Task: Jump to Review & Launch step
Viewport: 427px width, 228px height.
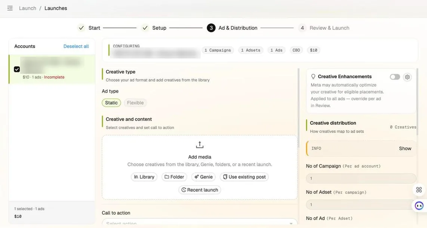Action: click(x=329, y=28)
